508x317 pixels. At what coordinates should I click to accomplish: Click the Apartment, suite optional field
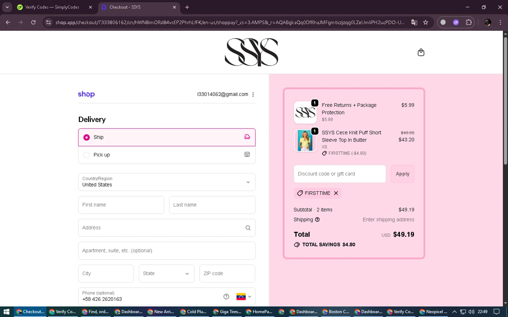click(167, 250)
